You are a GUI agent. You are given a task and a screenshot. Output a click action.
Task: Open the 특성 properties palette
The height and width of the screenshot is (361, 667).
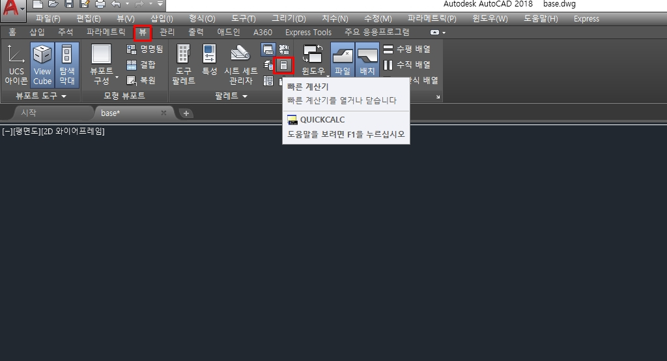pyautogui.click(x=209, y=61)
